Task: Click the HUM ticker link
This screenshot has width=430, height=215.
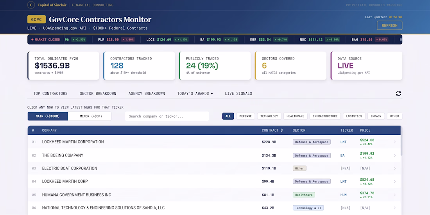Action: 343,195
